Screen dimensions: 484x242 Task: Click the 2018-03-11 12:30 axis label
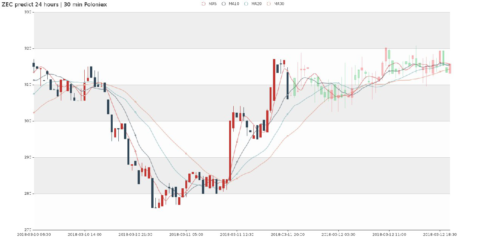pyautogui.click(x=237, y=234)
